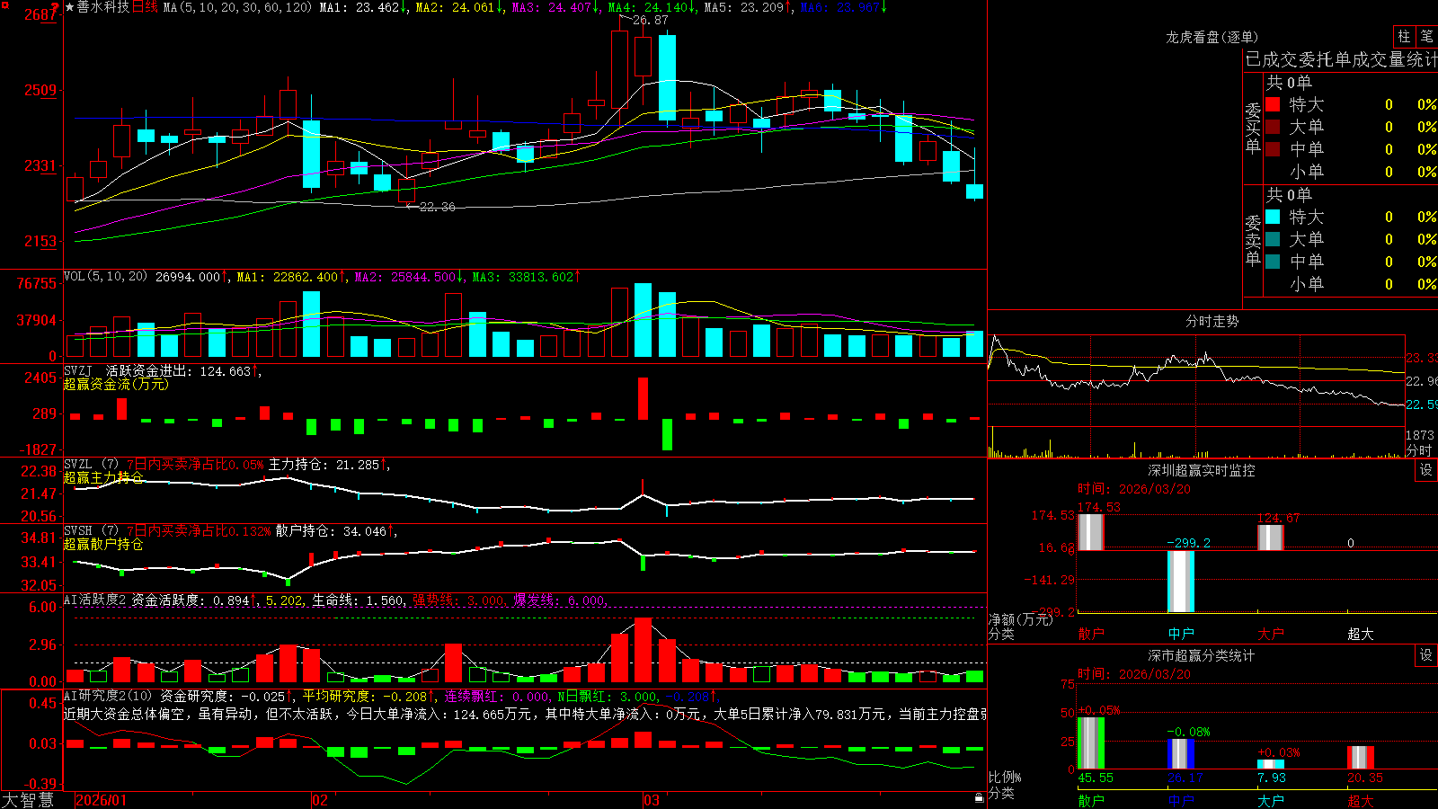
Task: Click the MA(5,10,20,30,60,120) indicator label
Action: (x=237, y=7)
